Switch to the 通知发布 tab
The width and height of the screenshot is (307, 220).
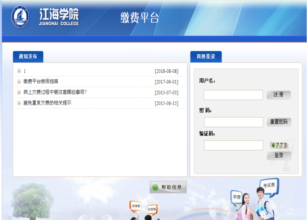(28, 57)
